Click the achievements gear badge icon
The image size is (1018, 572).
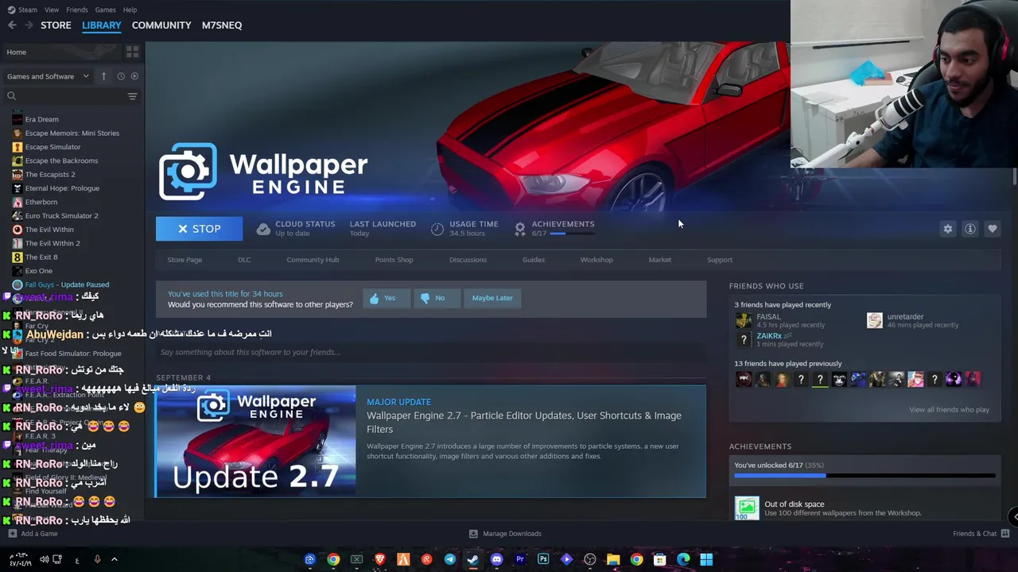click(519, 229)
